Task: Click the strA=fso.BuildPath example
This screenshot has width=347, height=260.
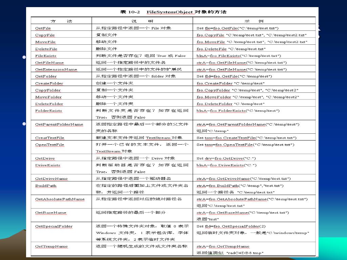Action: pyautogui.click(x=240, y=186)
